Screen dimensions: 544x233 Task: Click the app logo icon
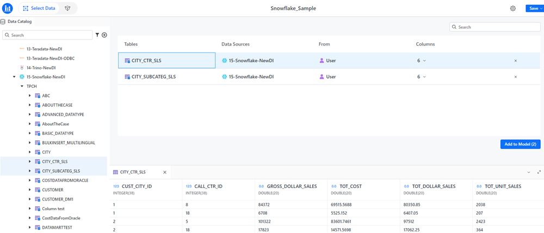click(x=8, y=9)
